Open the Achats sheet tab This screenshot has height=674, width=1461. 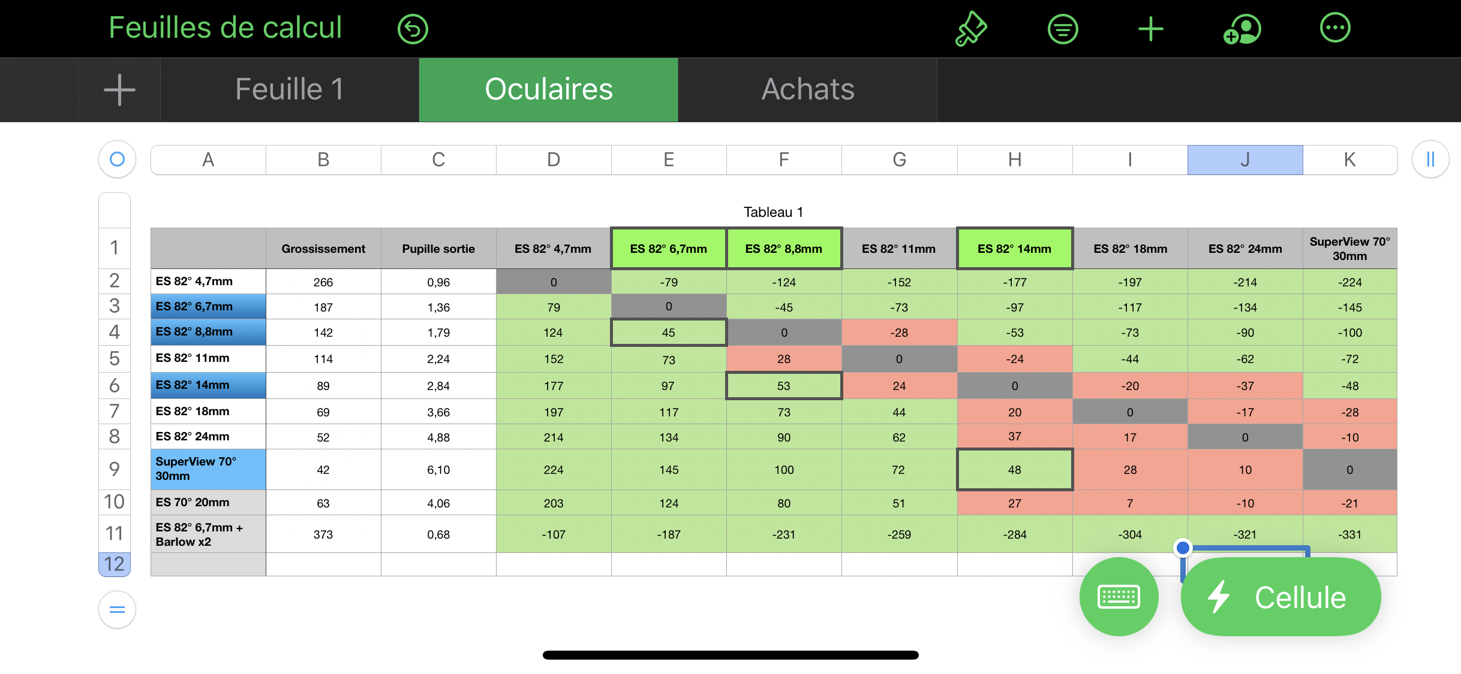pos(807,90)
